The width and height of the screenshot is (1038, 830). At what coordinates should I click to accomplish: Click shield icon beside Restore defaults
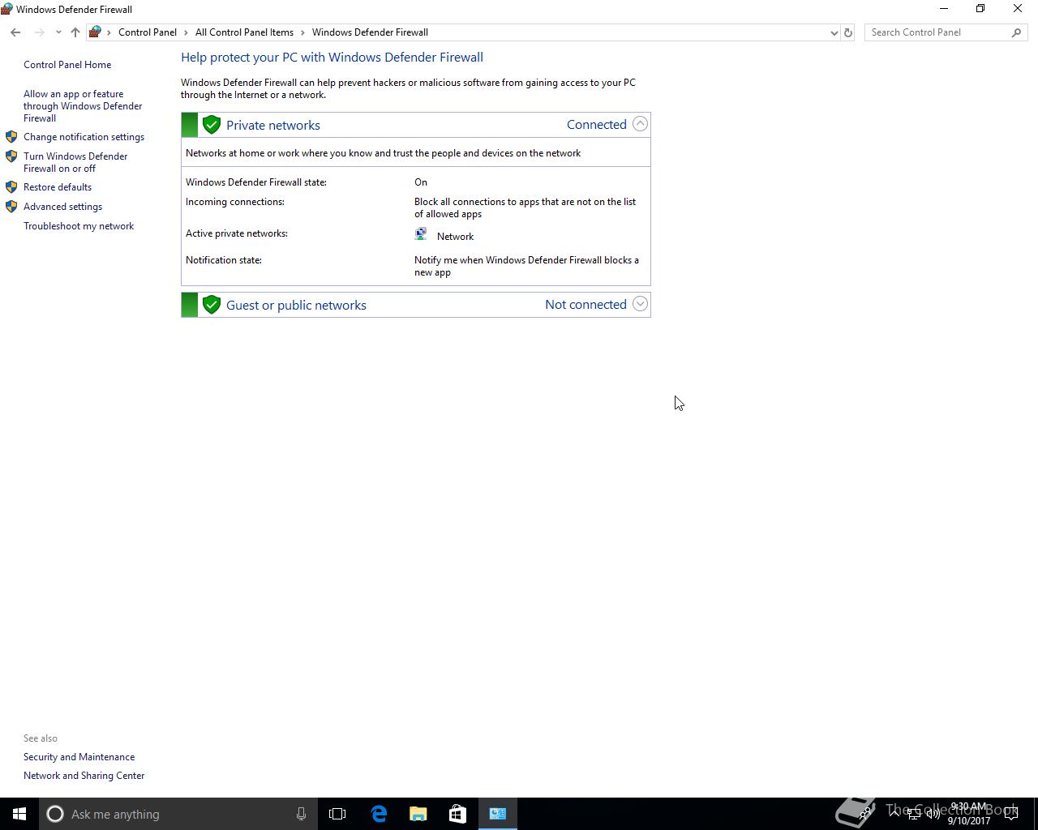11,187
